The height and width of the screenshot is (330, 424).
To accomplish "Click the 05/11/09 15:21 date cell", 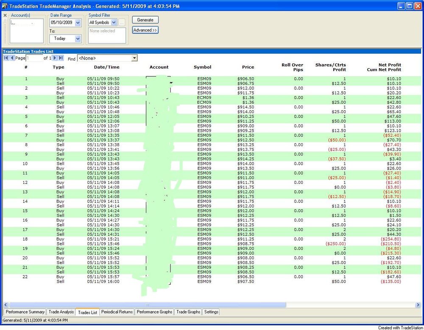I will [103, 239].
